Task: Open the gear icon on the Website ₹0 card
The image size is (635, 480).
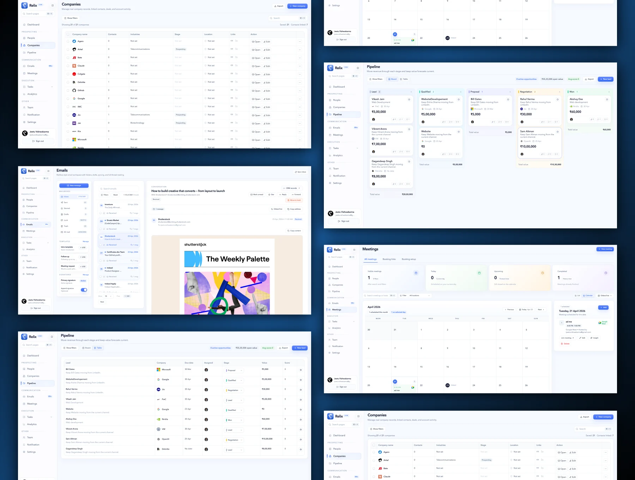Action: pos(459,132)
